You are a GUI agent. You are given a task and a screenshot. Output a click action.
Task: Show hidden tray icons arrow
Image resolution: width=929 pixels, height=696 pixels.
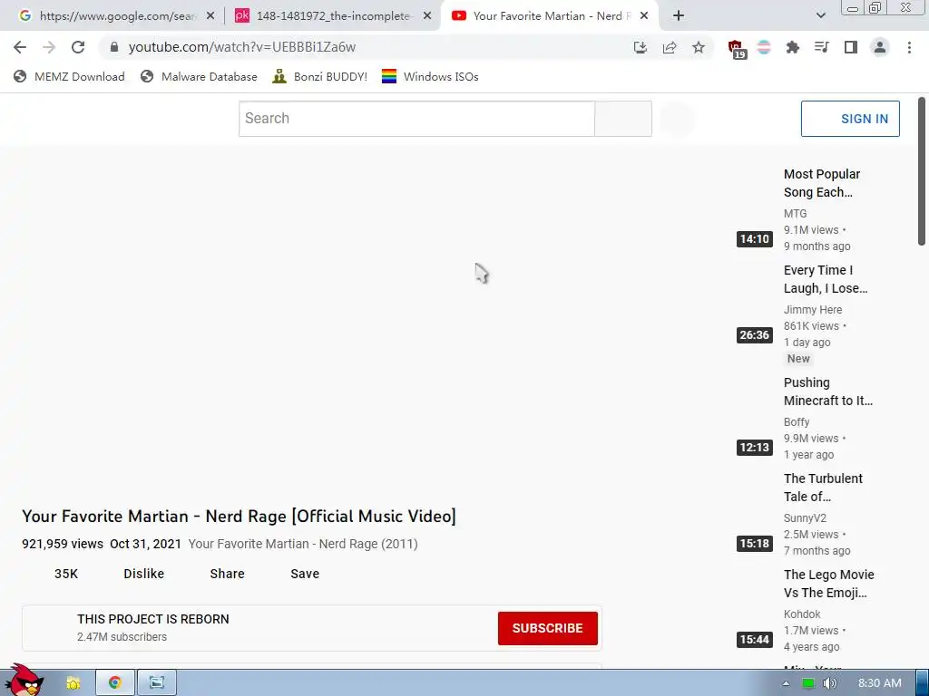coord(786,683)
